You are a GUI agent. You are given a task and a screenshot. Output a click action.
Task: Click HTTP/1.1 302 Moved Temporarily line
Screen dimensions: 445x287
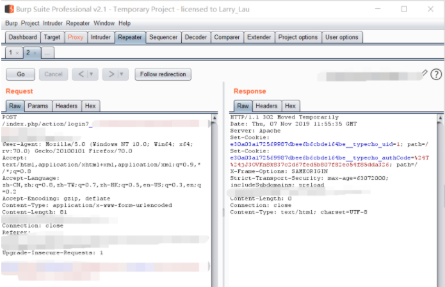pos(284,117)
